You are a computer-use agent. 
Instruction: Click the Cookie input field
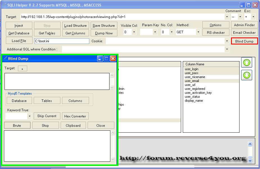coord(165,41)
